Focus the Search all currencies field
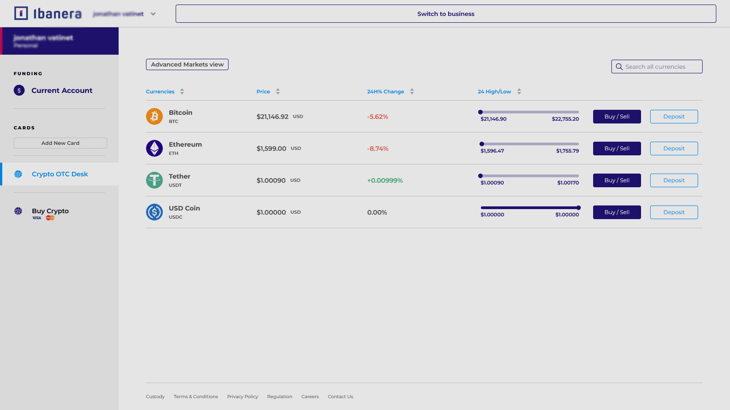 click(657, 67)
